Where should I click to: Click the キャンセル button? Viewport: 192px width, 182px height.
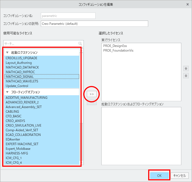pyautogui.click(x=180, y=176)
